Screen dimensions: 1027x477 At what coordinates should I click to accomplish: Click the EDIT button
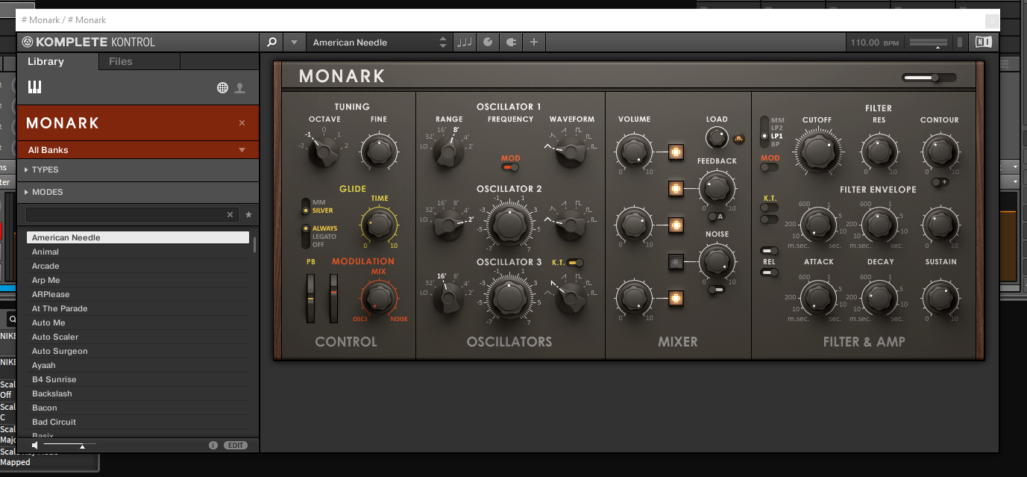coord(236,445)
